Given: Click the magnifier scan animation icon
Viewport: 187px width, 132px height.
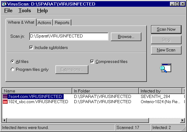Looking at the screenshot, I should point(166,68).
